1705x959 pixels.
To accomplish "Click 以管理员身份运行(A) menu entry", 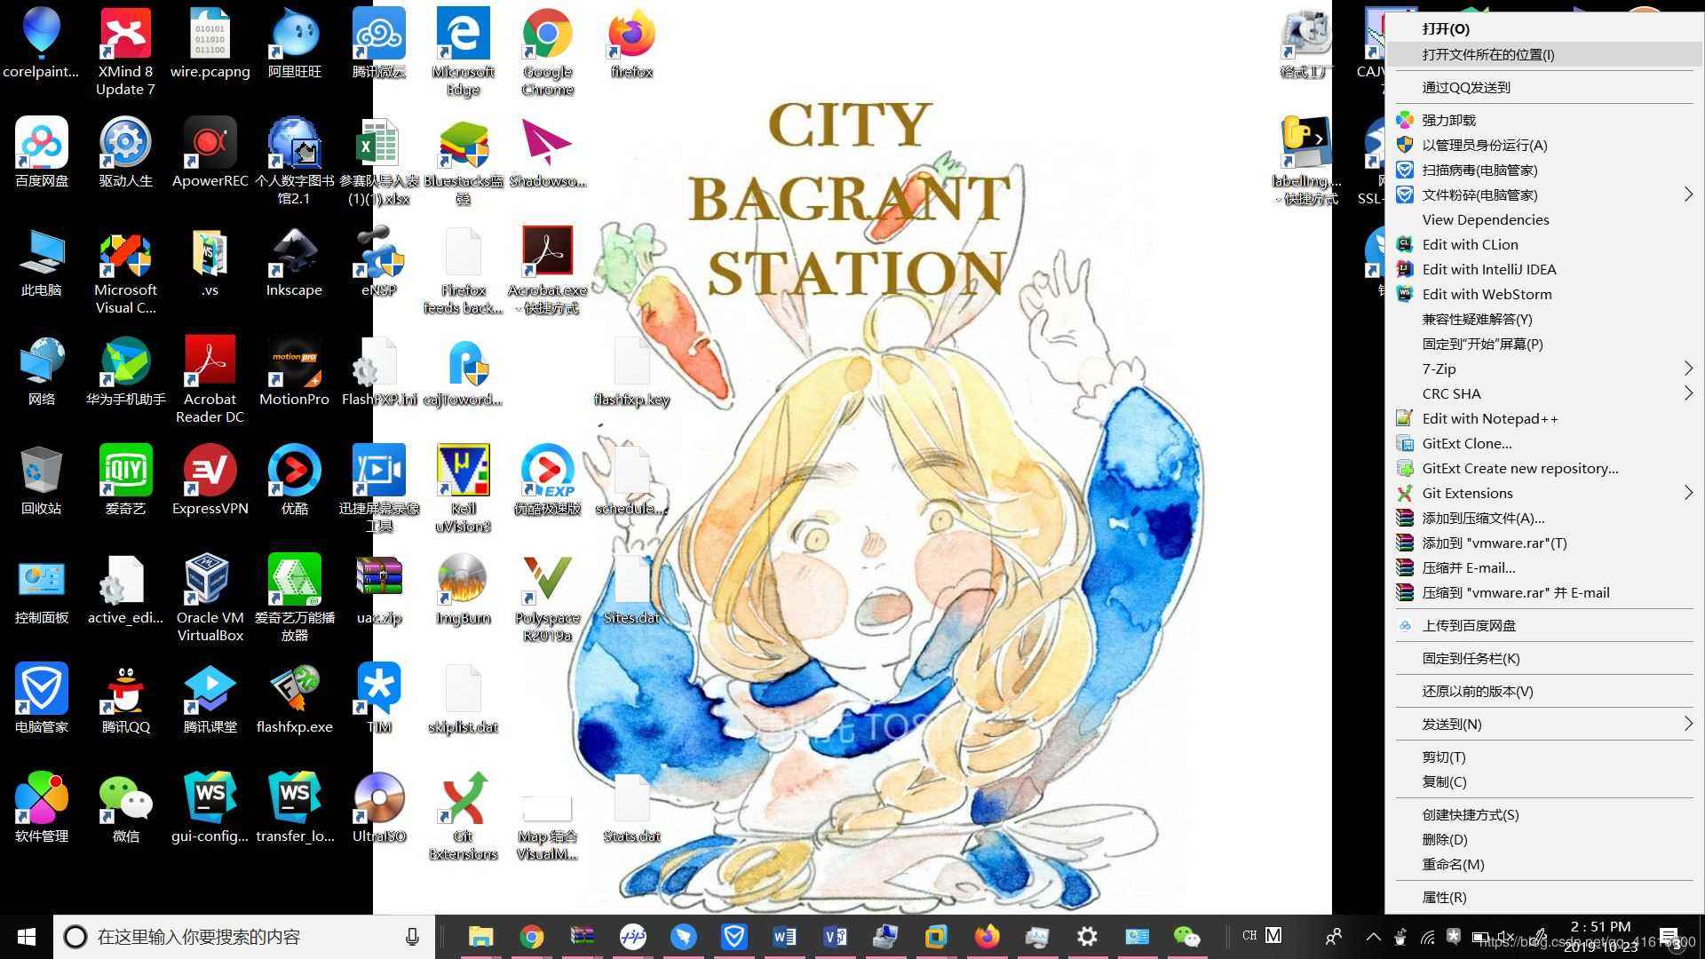I will click(x=1484, y=145).
